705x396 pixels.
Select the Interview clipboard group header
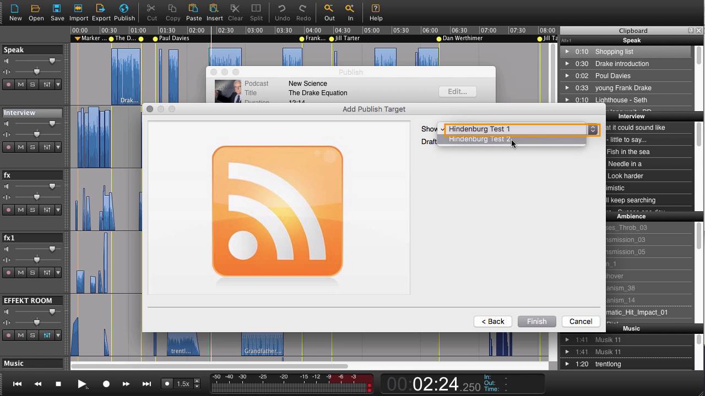[631, 116]
